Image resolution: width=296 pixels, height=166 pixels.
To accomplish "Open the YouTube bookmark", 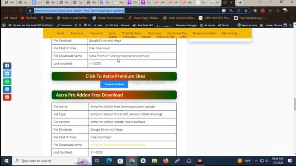I will (x=29, y=18).
